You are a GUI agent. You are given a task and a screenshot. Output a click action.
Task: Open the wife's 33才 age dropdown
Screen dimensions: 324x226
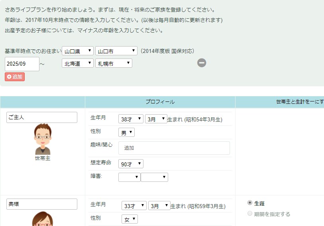click(134, 206)
